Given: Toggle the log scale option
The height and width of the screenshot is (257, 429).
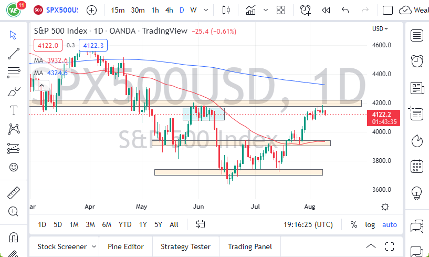Looking at the screenshot, I should 370,224.
